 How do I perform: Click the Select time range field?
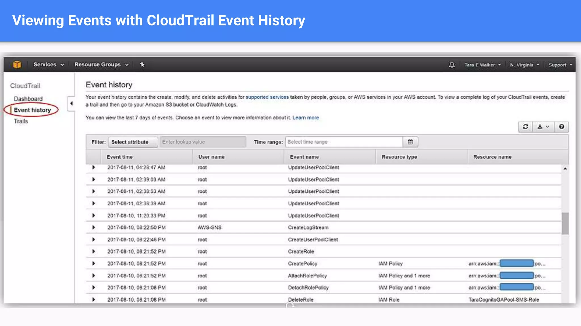click(344, 142)
